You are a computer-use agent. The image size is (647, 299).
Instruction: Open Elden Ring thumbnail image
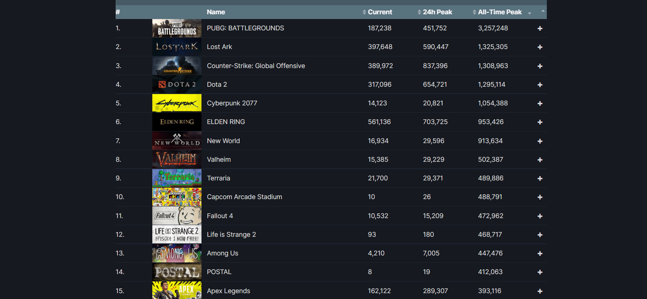click(177, 122)
